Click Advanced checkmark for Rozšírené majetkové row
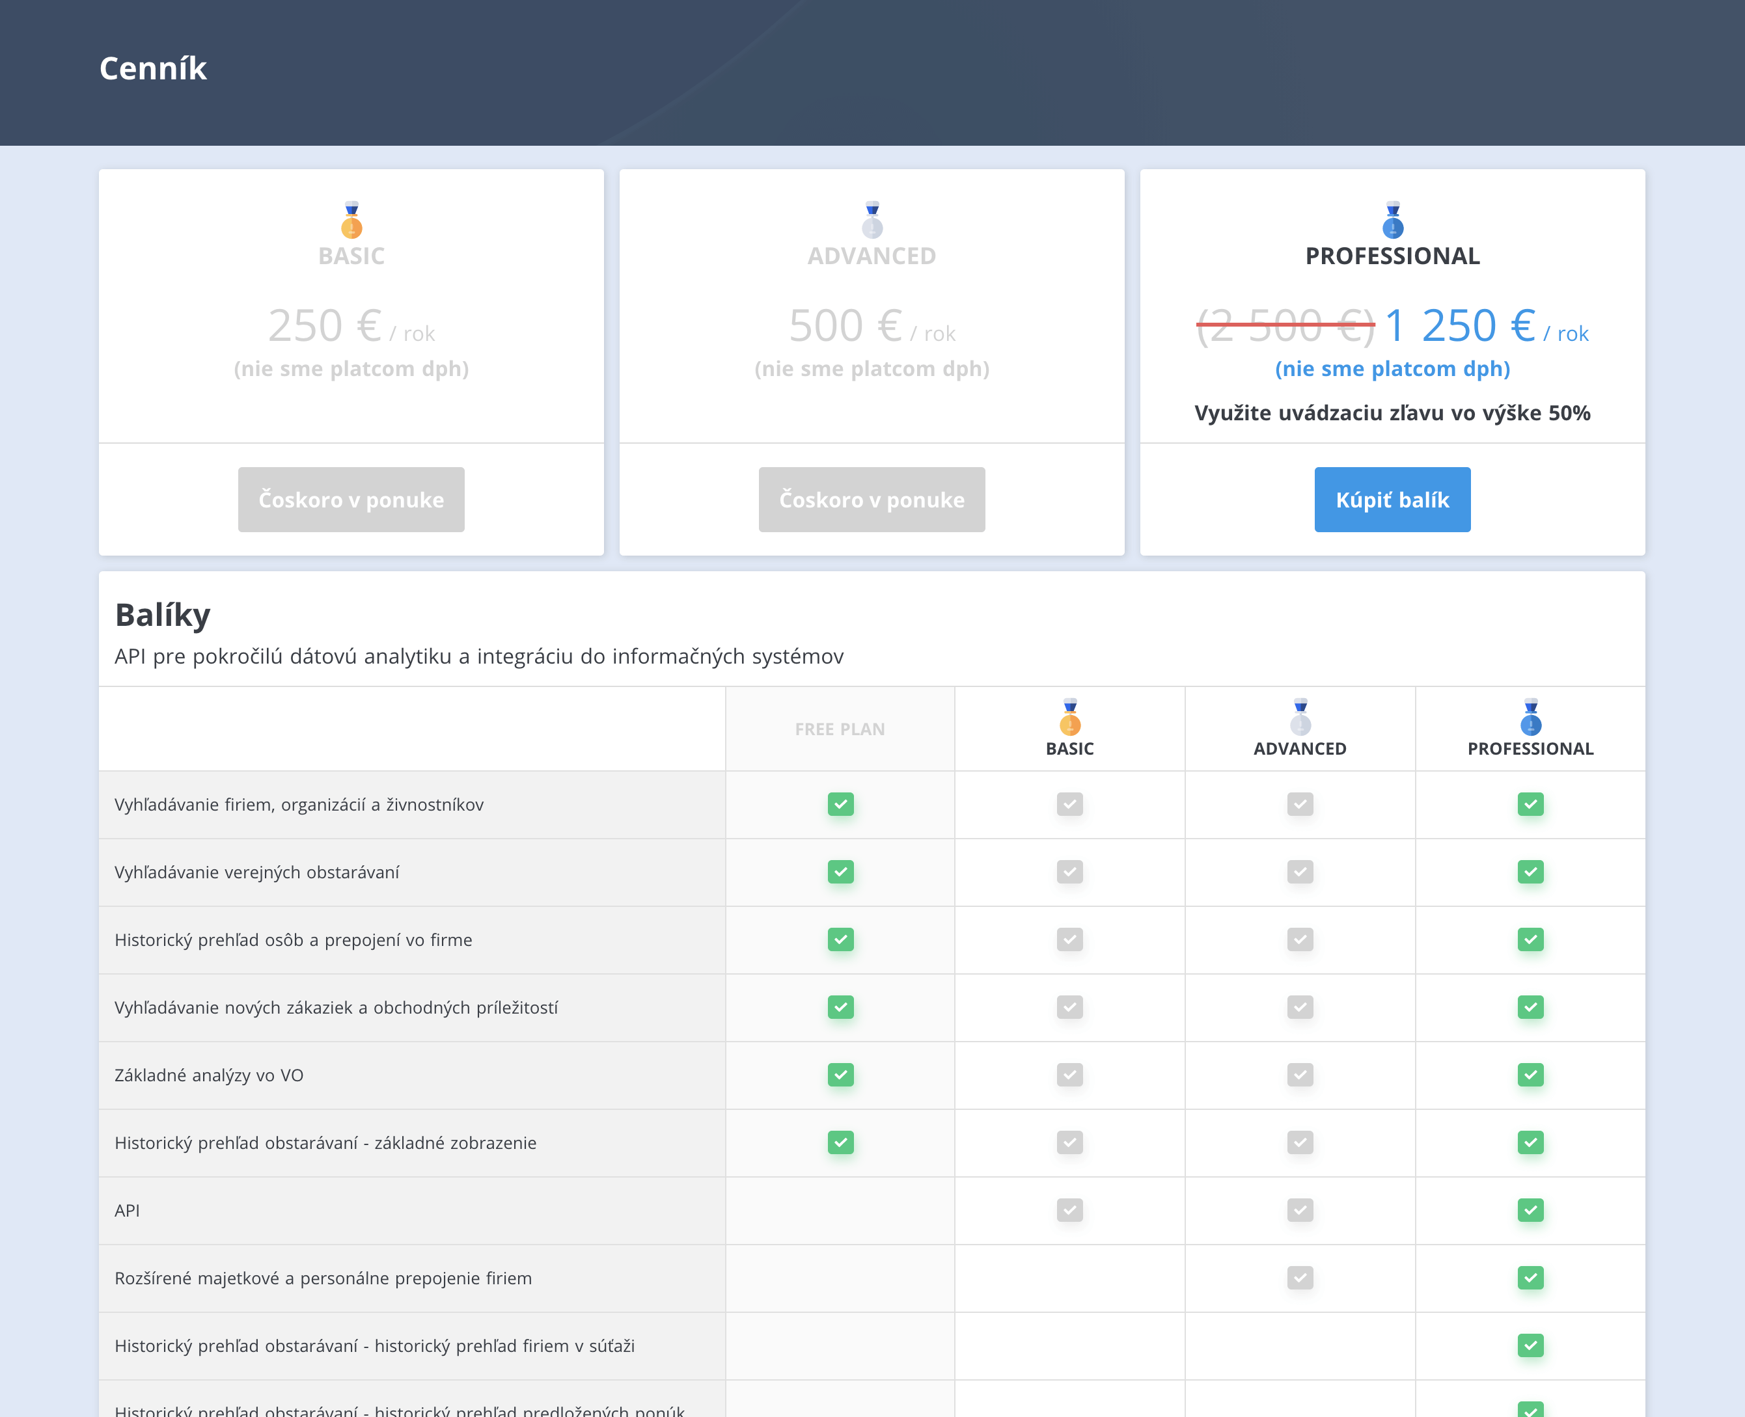The width and height of the screenshot is (1745, 1417). pyautogui.click(x=1300, y=1277)
